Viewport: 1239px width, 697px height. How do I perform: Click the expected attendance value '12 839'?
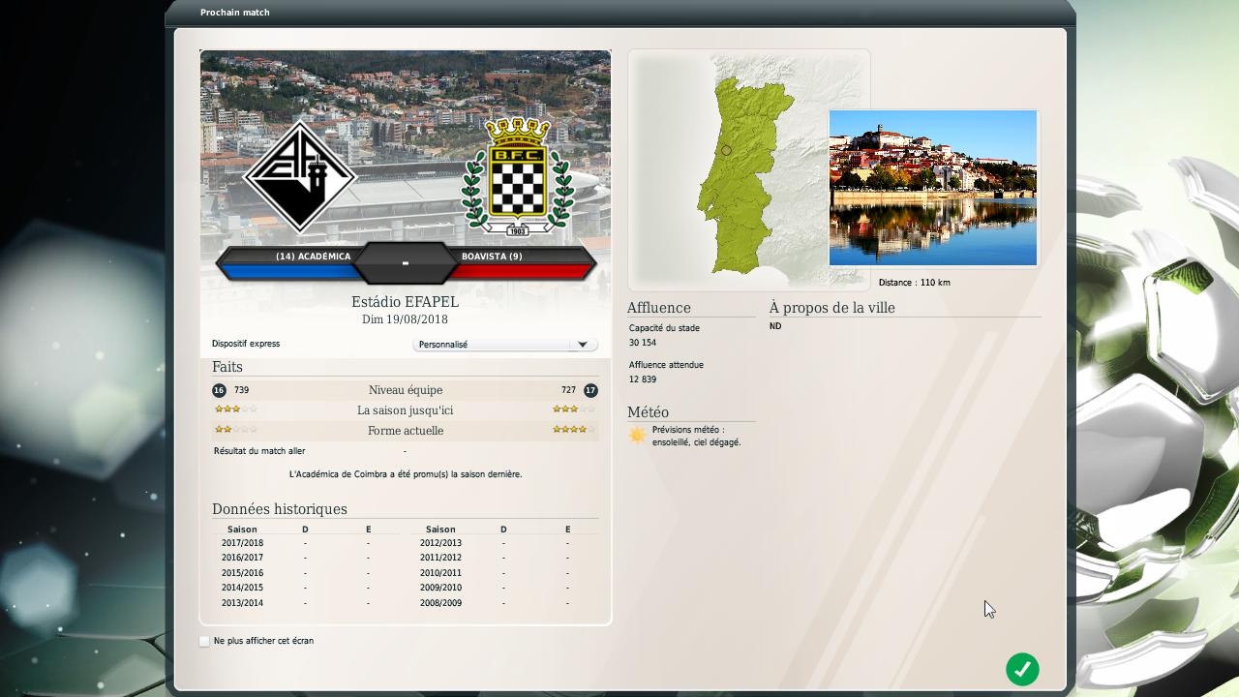(643, 379)
